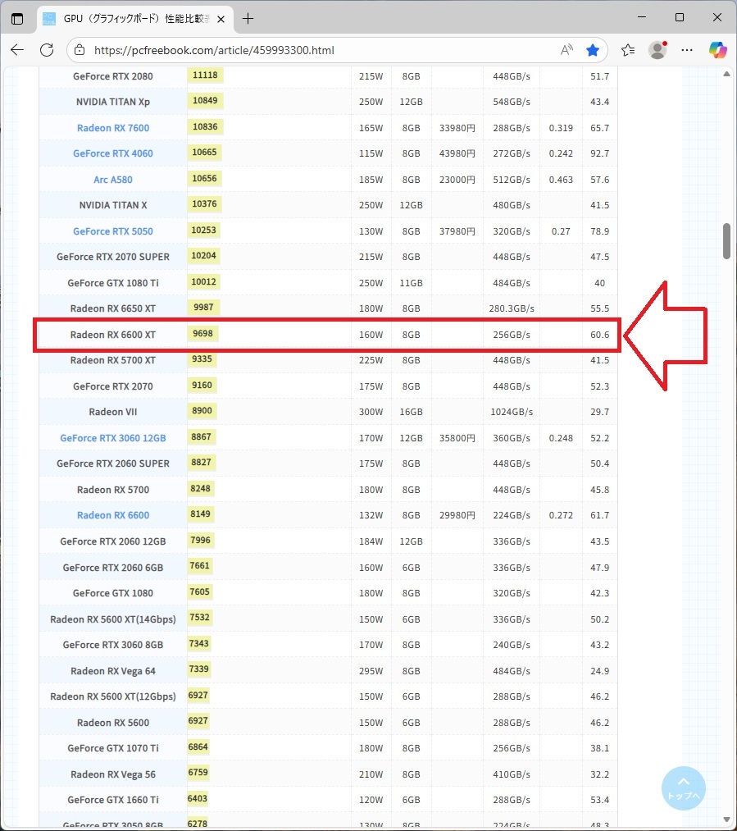Click the 0.463 value in Arc A580 row
Image resolution: width=737 pixels, height=831 pixels.
(561, 180)
